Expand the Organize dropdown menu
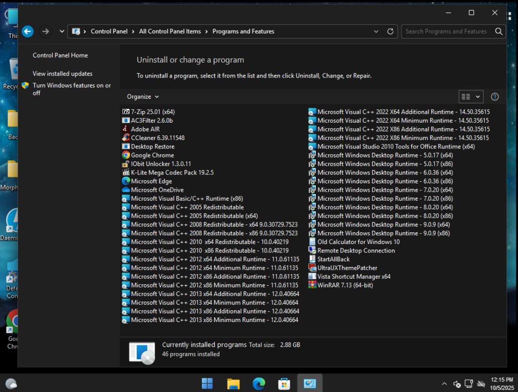 (143, 97)
